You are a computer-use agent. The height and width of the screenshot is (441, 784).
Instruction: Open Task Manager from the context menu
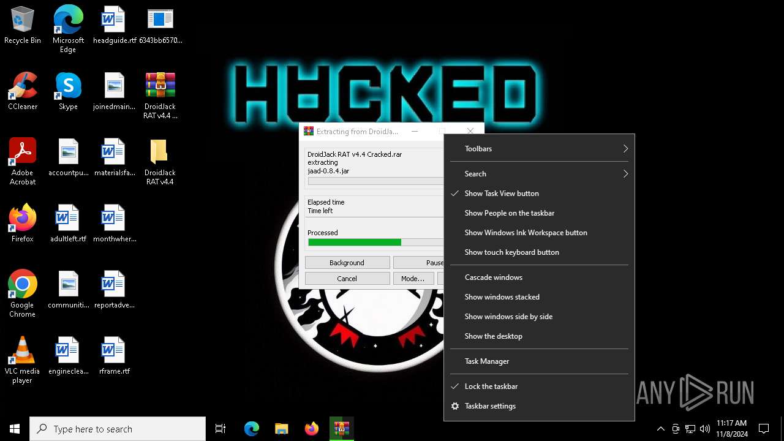pos(539,361)
